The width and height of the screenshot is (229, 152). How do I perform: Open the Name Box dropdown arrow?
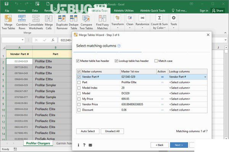pos(23,40)
